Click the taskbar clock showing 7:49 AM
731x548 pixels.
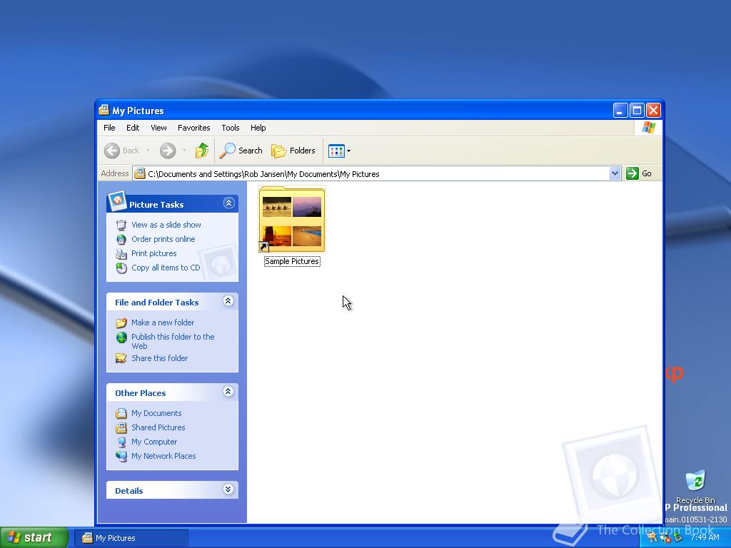(705, 537)
